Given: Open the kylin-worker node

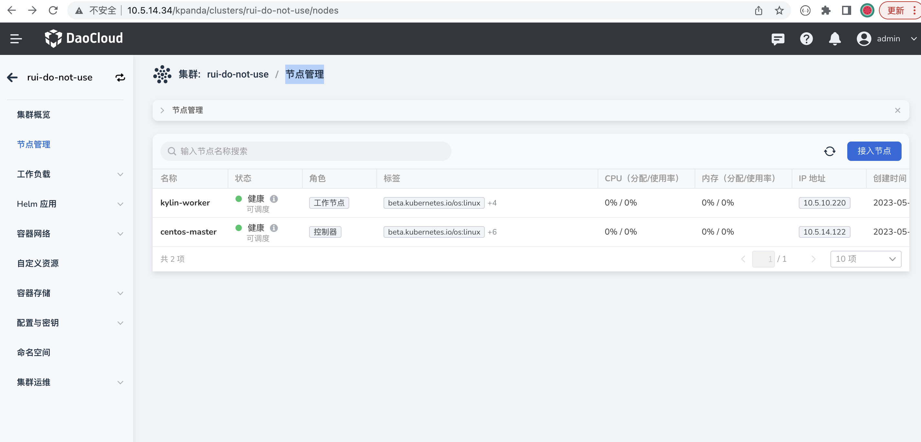Looking at the screenshot, I should [185, 203].
